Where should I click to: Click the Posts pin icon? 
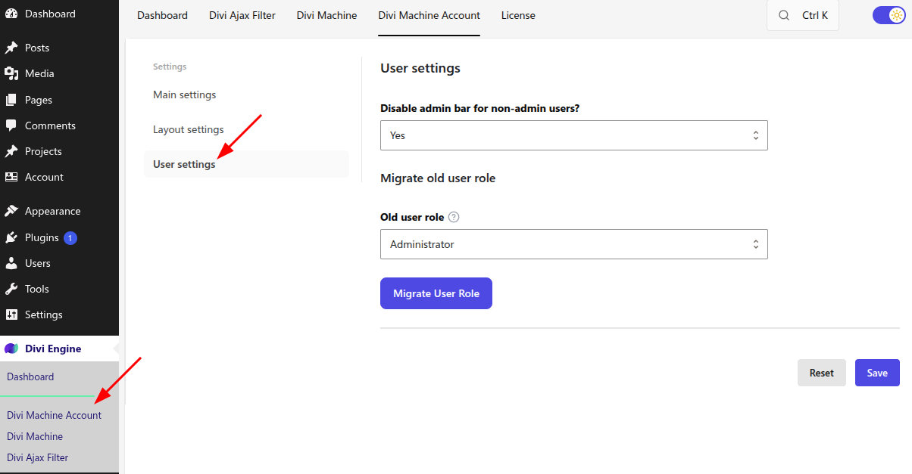[11, 48]
